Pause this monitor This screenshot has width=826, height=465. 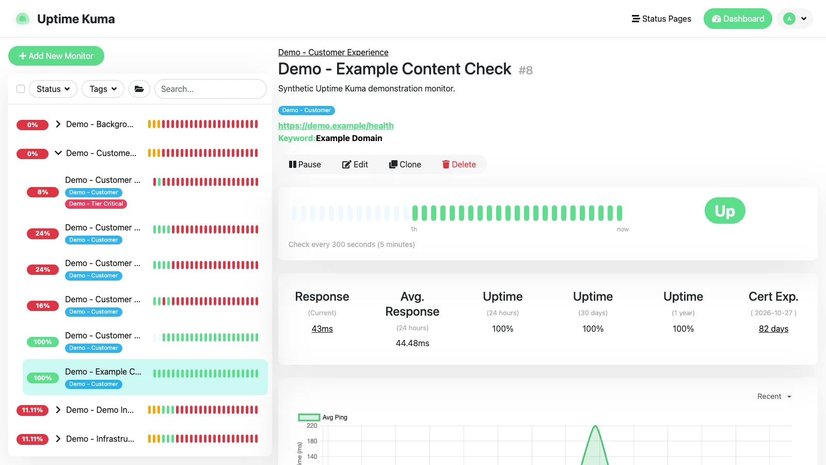(305, 164)
